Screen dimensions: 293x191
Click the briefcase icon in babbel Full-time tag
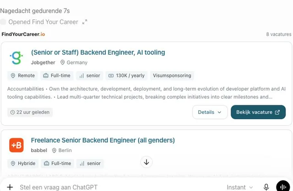pyautogui.click(x=46, y=164)
